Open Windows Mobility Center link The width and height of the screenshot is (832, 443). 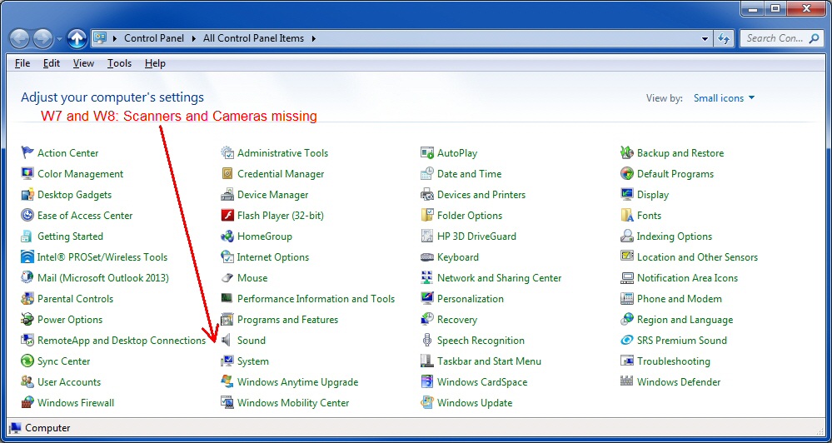[x=293, y=403]
